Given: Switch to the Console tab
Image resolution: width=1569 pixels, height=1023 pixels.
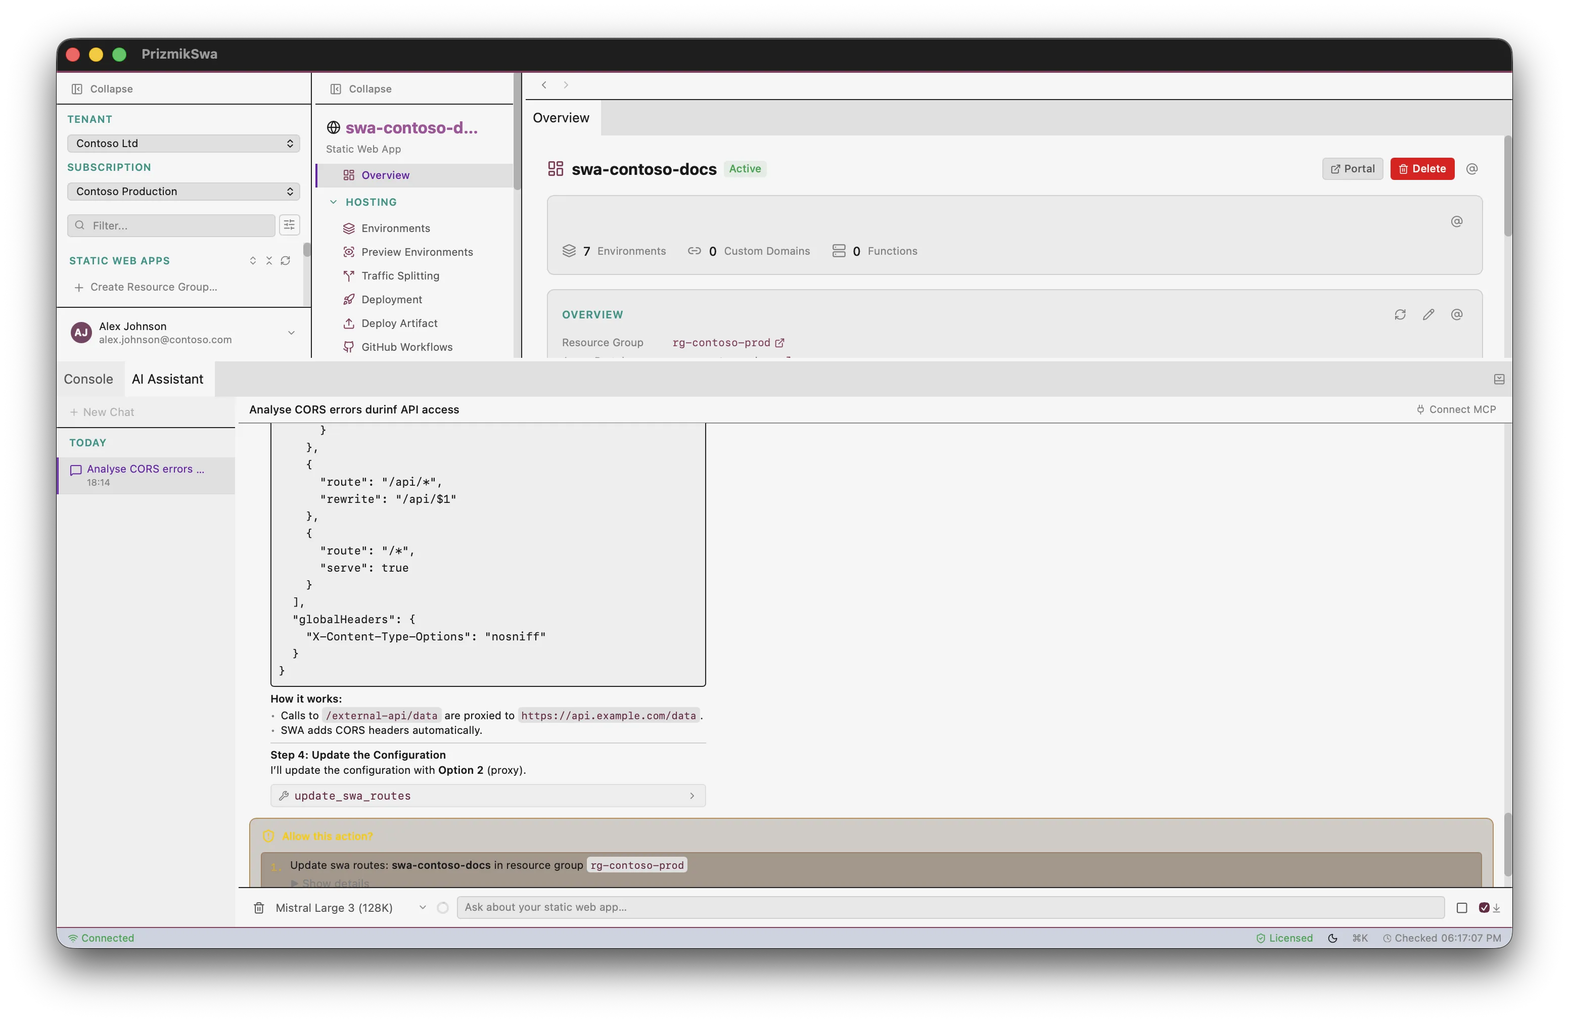Looking at the screenshot, I should click(88, 379).
